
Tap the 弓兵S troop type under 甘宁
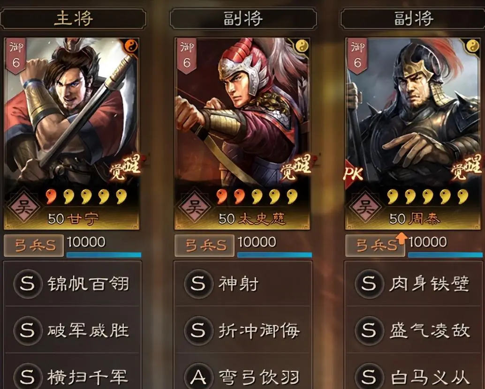pos(34,246)
